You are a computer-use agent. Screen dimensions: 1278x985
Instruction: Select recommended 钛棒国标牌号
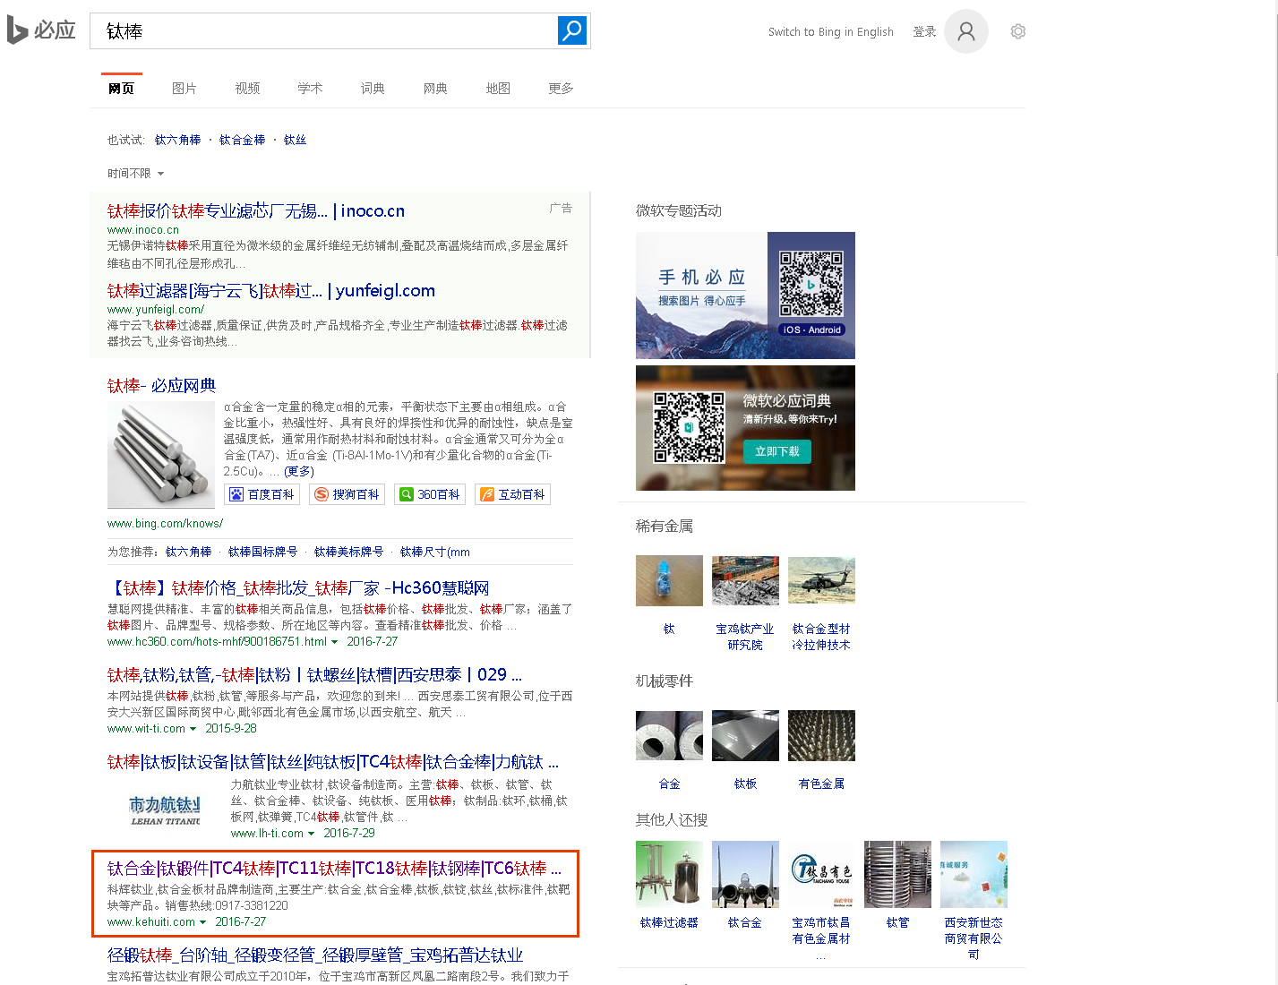click(262, 552)
